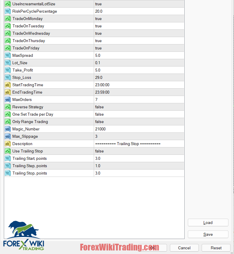Select the Trailing Stop description value text
The image size is (234, 254).
[128, 144]
